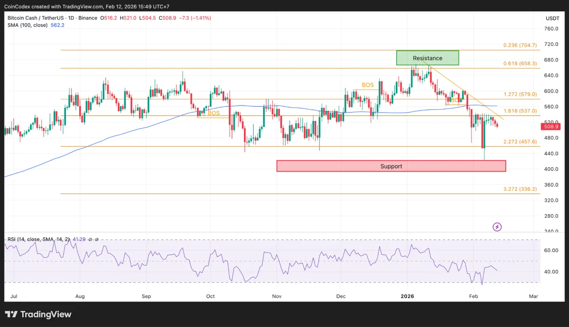
Task: Click the purple lightning bolt icon
Action: pyautogui.click(x=497, y=227)
